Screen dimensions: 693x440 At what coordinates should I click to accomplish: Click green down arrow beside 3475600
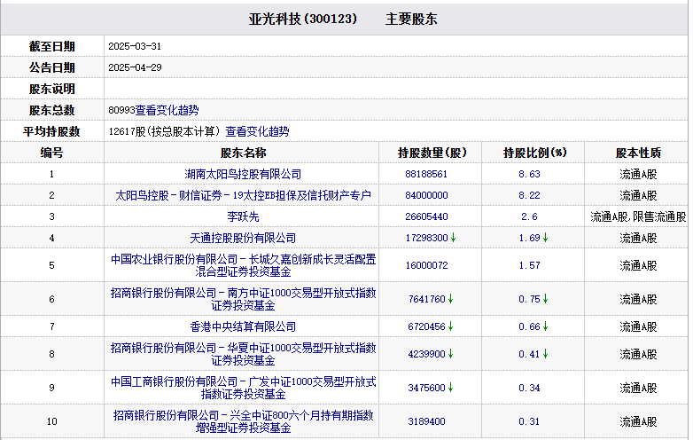(x=451, y=388)
